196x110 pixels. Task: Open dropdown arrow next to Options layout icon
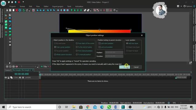coord(181,6)
